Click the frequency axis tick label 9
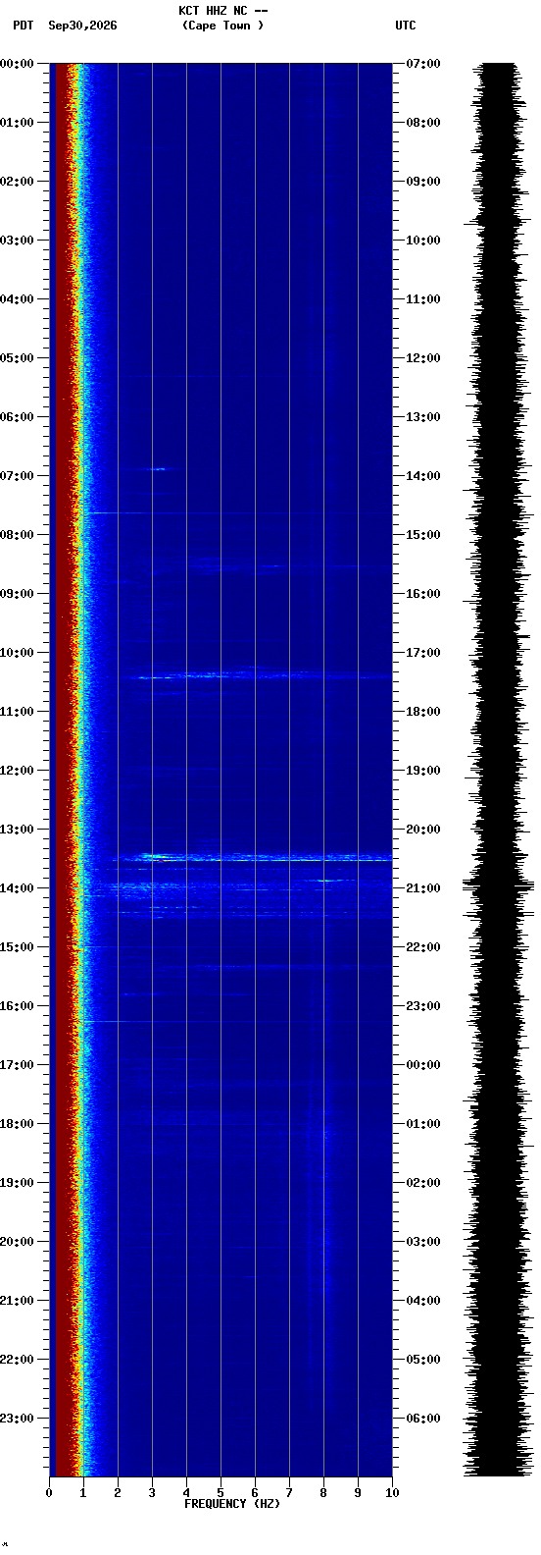The image size is (541, 1555). (358, 1493)
